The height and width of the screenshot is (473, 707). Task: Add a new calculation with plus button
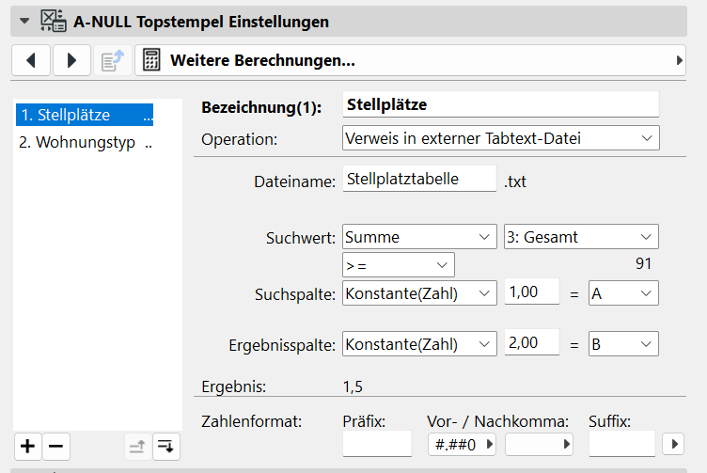[x=28, y=446]
